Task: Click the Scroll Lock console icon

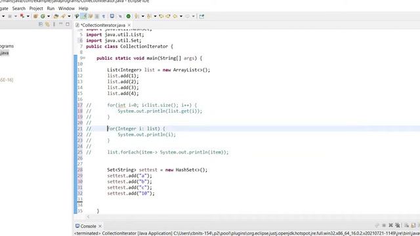Action: tap(413, 226)
